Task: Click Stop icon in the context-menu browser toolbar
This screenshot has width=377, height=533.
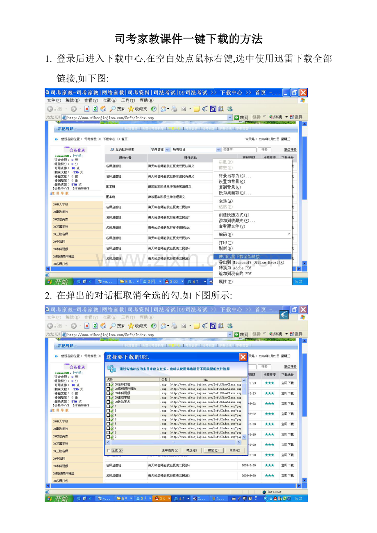Action: click(x=87, y=109)
